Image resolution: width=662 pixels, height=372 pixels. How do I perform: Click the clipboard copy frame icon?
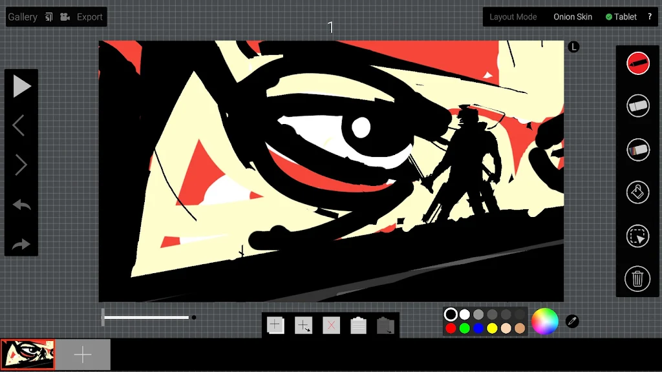click(x=358, y=325)
